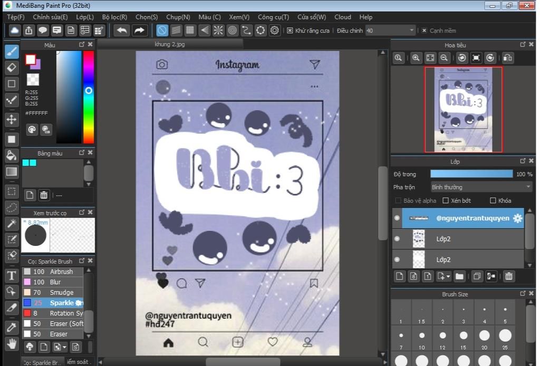Enable the radial snap guide
540x366 pixels.
[218, 30]
